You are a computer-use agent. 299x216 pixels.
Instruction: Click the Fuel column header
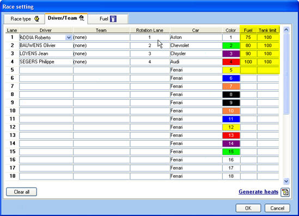pyautogui.click(x=248, y=30)
